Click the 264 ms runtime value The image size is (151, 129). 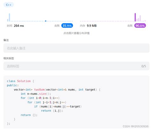pyautogui.click(x=19, y=26)
